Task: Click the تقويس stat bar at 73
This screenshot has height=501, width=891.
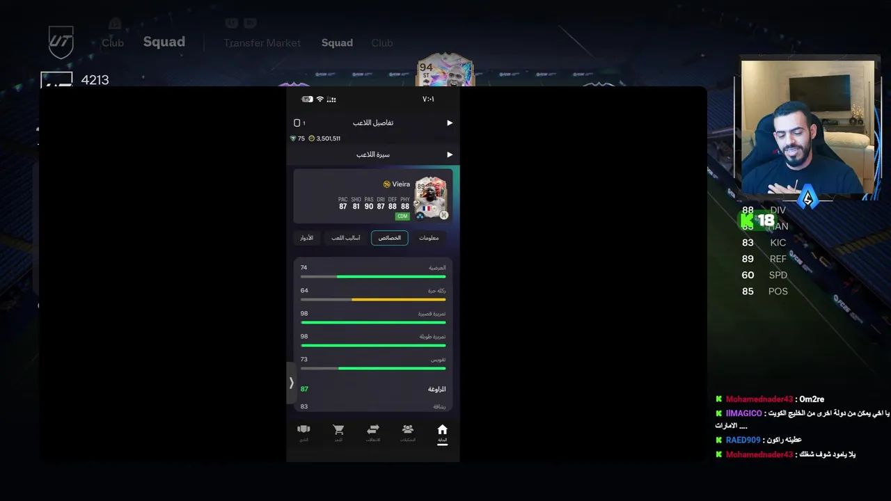Action: 373,368
